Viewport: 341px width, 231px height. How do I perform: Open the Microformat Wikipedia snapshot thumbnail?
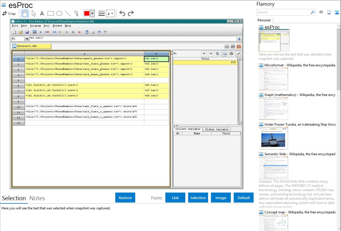[x=273, y=79]
